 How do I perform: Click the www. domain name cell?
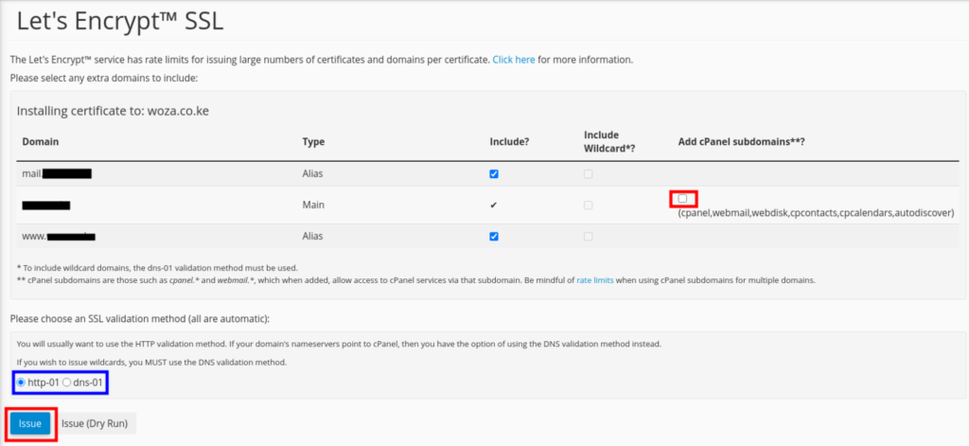tap(59, 237)
